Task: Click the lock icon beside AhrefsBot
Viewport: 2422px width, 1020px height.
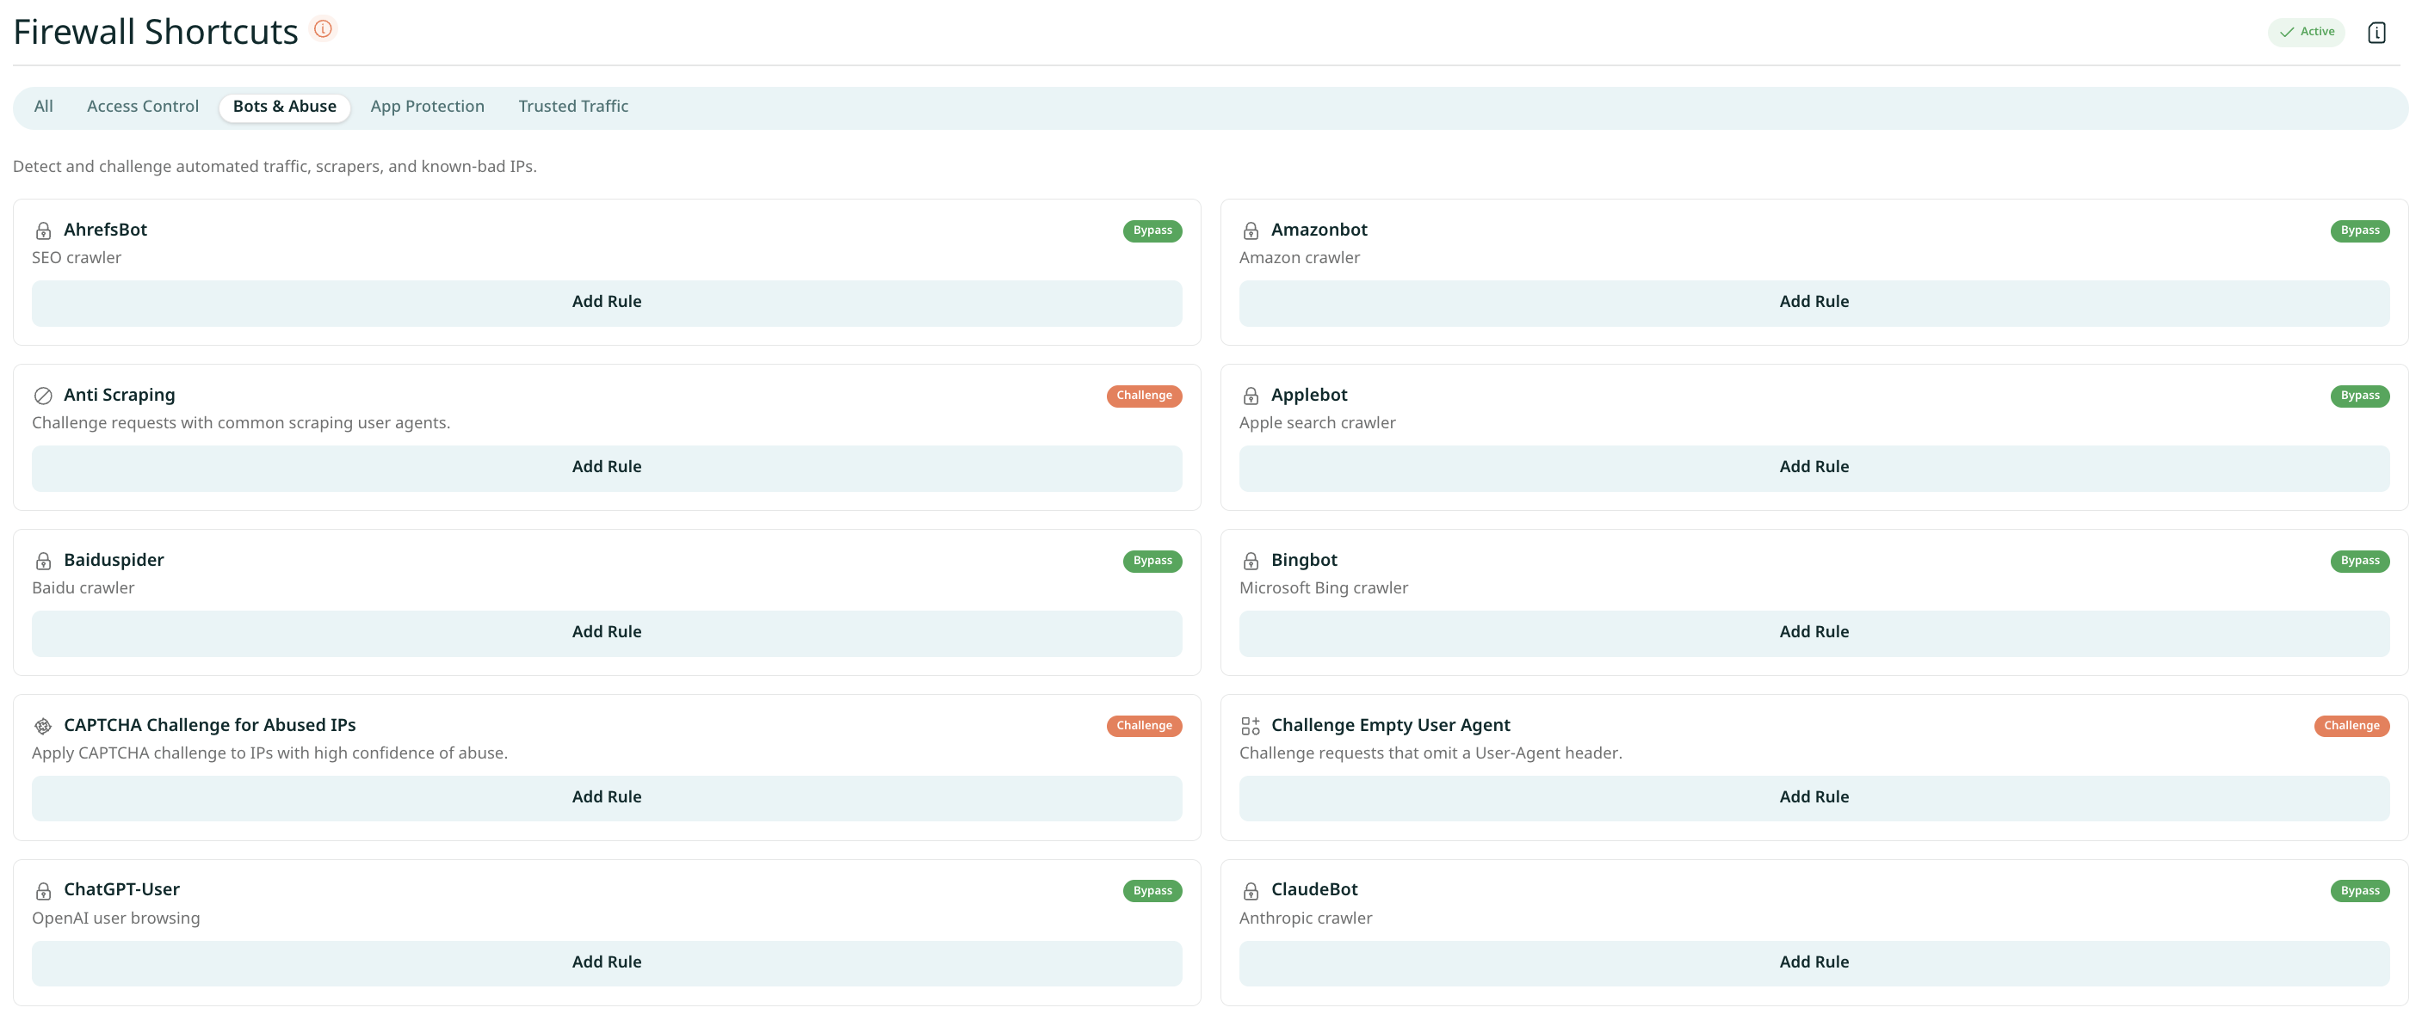Action: [x=43, y=231]
